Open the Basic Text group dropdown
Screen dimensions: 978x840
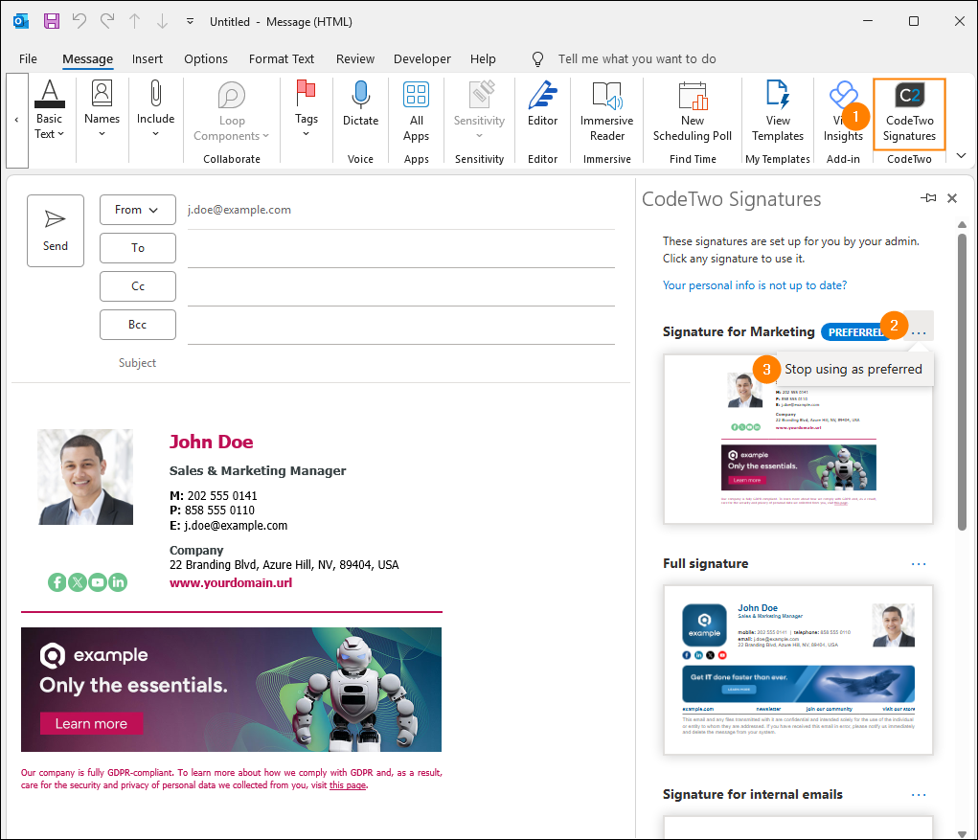point(49,110)
